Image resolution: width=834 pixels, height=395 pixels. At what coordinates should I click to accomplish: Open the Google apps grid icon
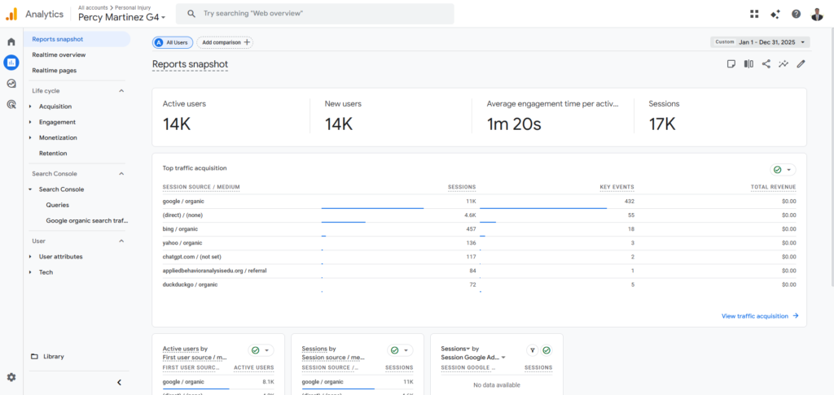click(x=754, y=14)
